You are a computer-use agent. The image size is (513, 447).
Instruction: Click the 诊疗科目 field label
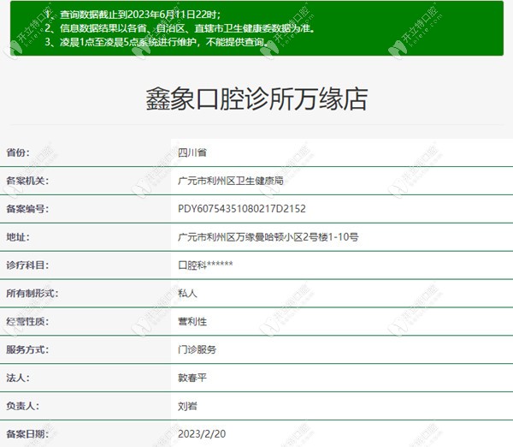click(27, 265)
